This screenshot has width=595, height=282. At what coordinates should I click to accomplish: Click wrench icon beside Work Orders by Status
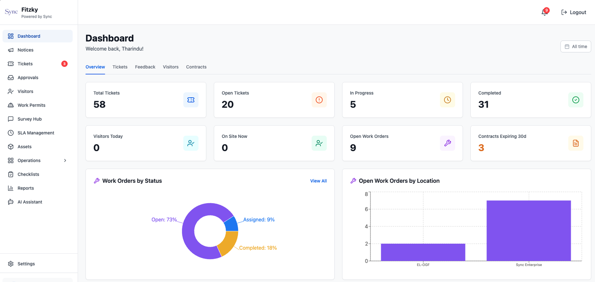point(97,181)
